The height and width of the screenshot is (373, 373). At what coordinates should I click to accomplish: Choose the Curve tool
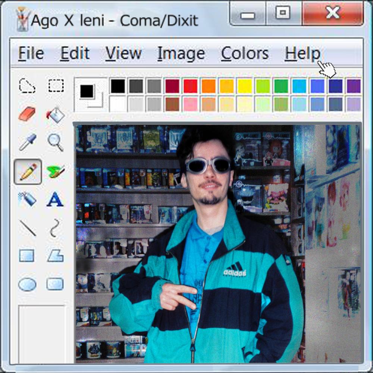click(55, 228)
